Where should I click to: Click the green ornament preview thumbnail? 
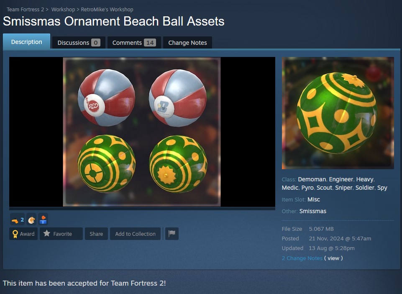tap(338, 113)
